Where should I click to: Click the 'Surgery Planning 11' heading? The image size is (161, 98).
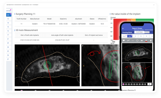pos(25,14)
